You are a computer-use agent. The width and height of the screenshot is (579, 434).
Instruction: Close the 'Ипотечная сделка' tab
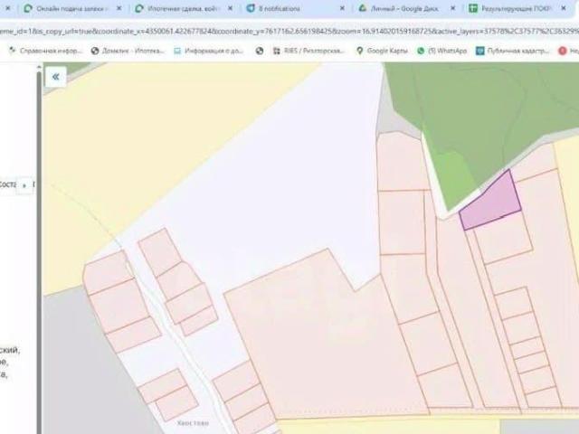[230, 8]
